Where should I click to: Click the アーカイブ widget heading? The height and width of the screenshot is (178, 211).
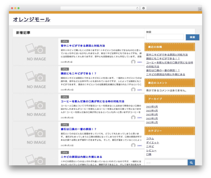pos(170,99)
